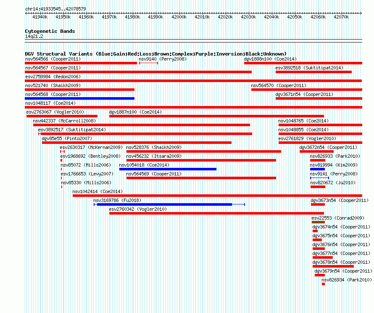Image resolution: width=374 pixels, height=313 pixels.
Task: Click the 41940k ruler tick label
Action: [x=40, y=17]
